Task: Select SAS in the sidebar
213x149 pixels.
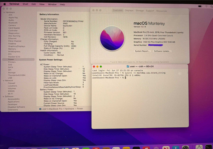Action: pos(10,65)
